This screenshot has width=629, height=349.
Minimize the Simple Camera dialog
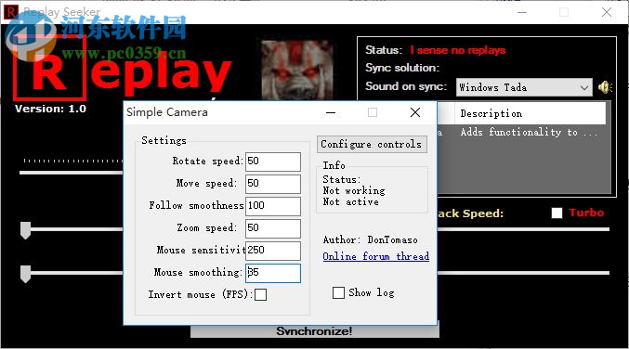tap(331, 112)
